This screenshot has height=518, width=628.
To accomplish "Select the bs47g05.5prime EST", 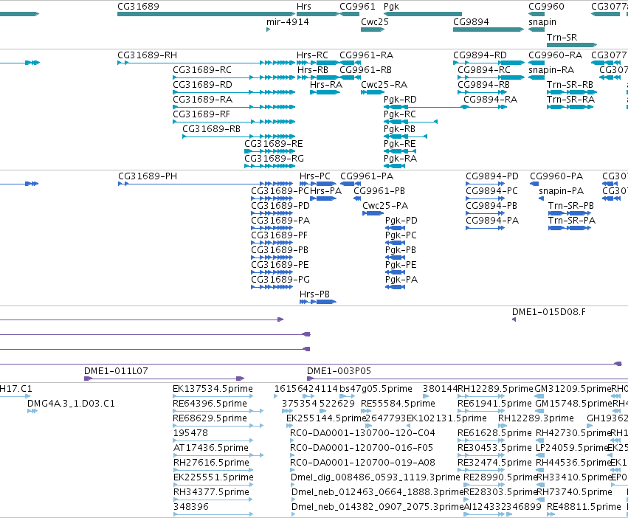I will tap(347, 396).
